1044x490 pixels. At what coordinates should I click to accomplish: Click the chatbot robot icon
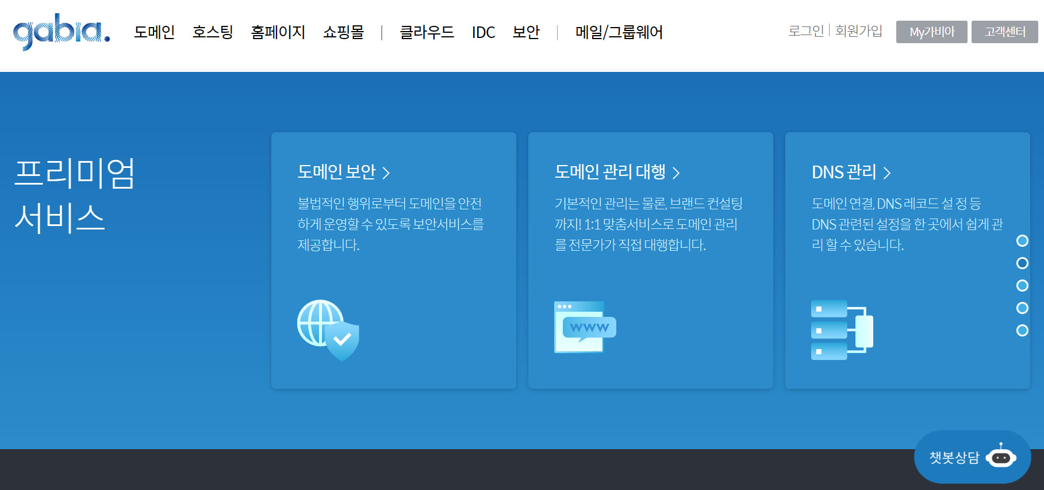1001,455
